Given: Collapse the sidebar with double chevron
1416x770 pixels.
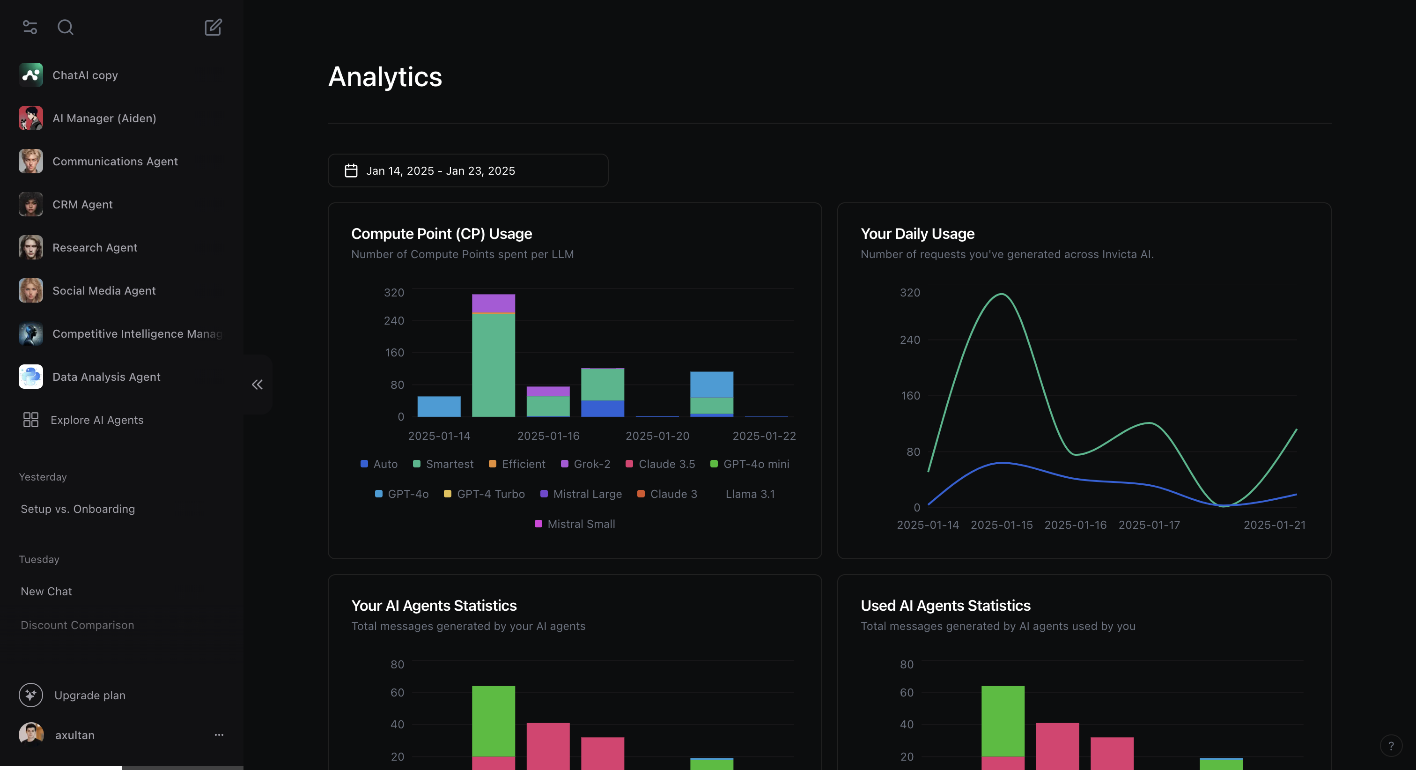Looking at the screenshot, I should coord(257,385).
